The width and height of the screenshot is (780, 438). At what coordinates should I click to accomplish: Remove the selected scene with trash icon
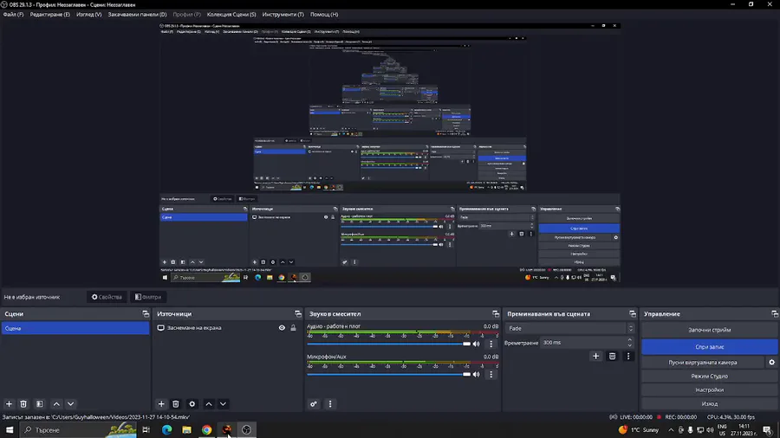[x=23, y=403]
